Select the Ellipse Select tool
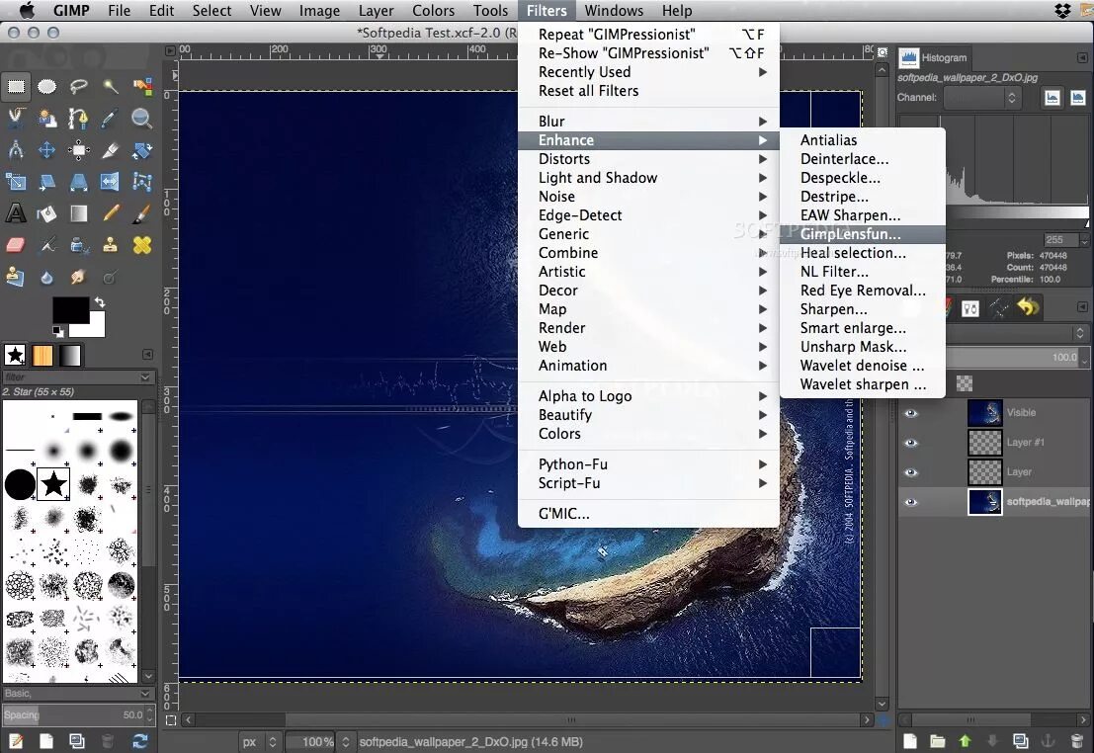 point(46,87)
